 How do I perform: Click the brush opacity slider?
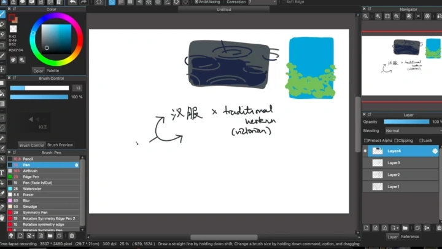click(39, 97)
